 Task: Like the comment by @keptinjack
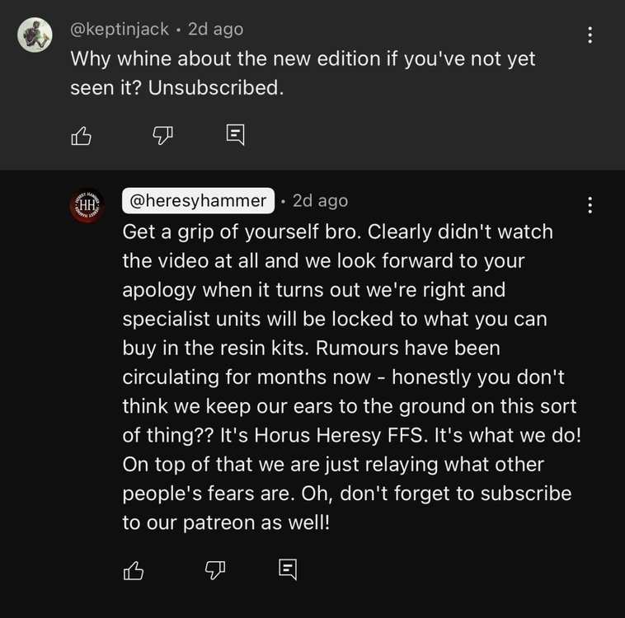click(82, 136)
